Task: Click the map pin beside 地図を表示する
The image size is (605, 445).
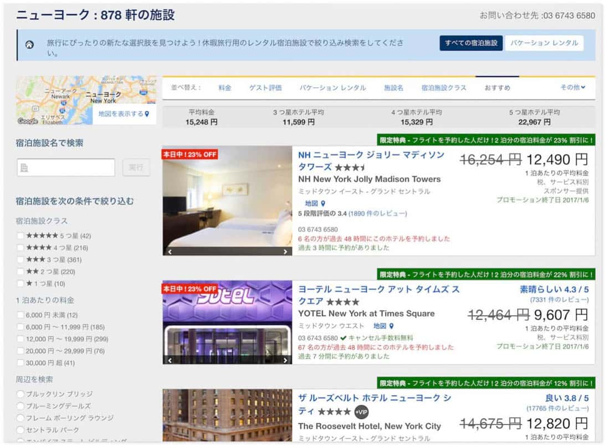Action: click(147, 114)
